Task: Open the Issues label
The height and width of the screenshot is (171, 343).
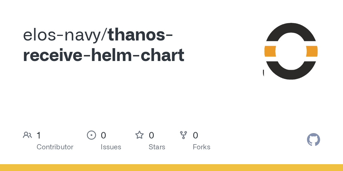Action: 111,147
